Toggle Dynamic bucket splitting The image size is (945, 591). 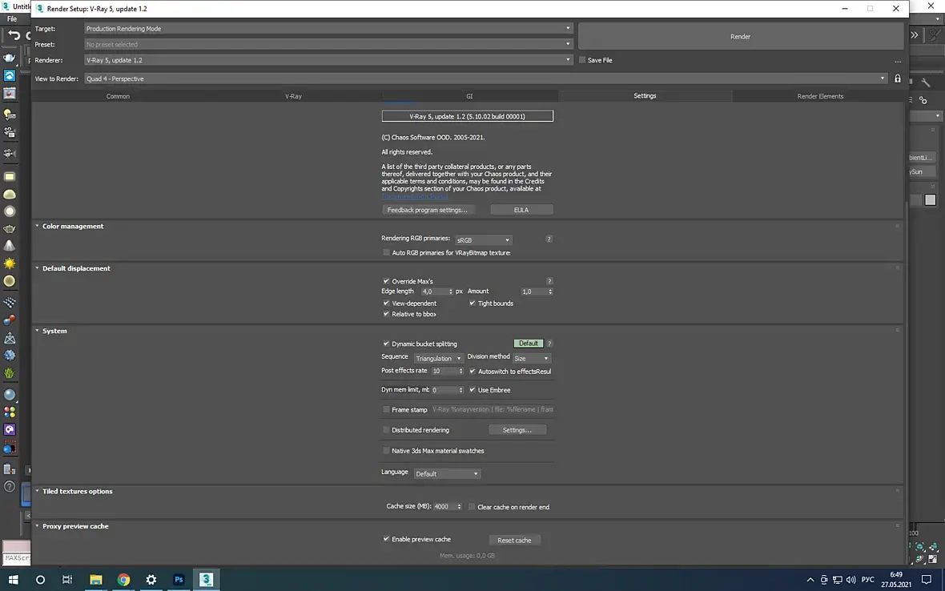[x=386, y=344]
